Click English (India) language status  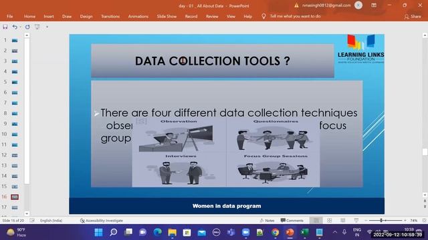pos(51,221)
